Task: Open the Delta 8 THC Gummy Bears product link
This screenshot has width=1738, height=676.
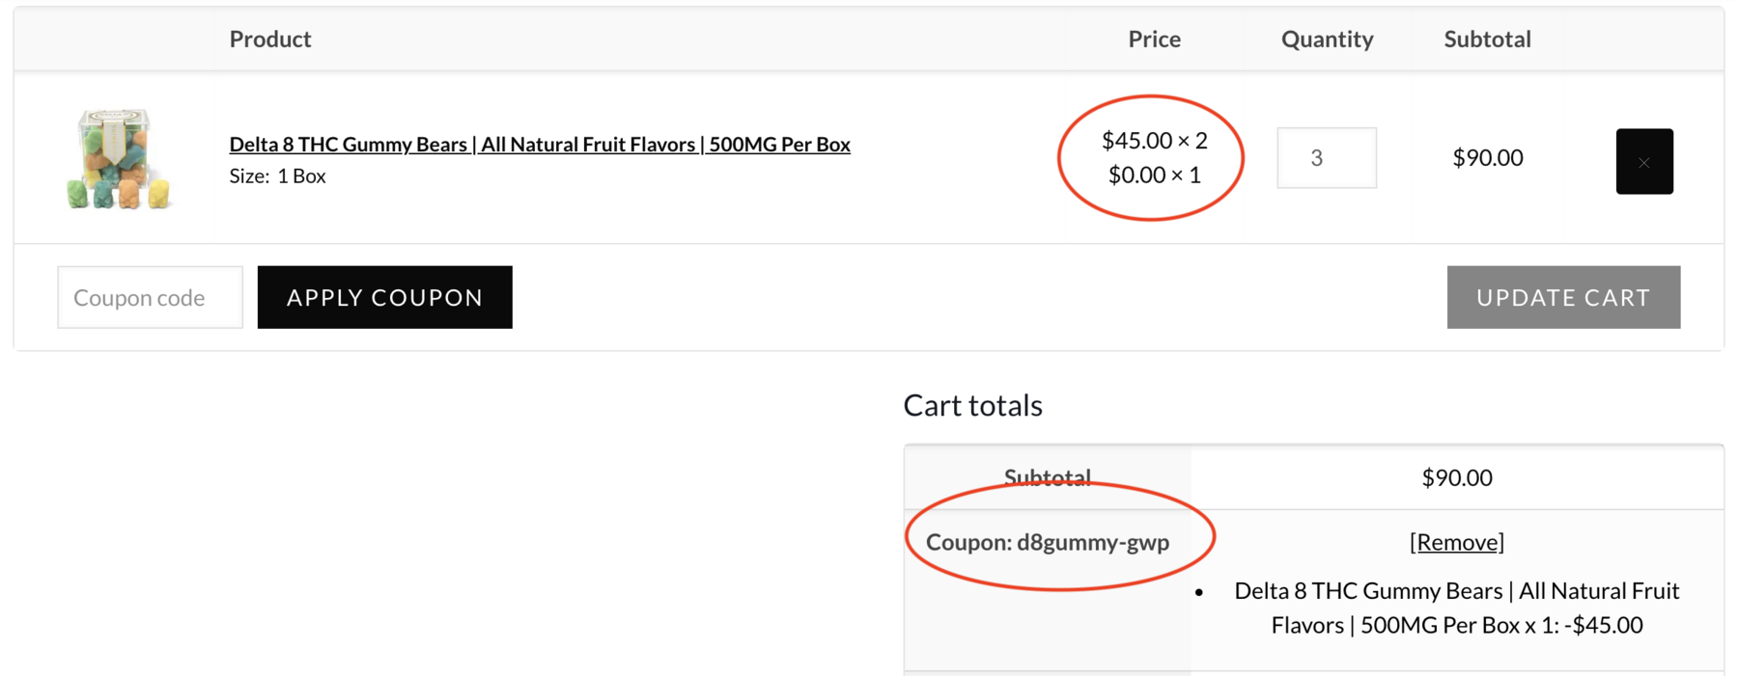Action: [x=539, y=144]
